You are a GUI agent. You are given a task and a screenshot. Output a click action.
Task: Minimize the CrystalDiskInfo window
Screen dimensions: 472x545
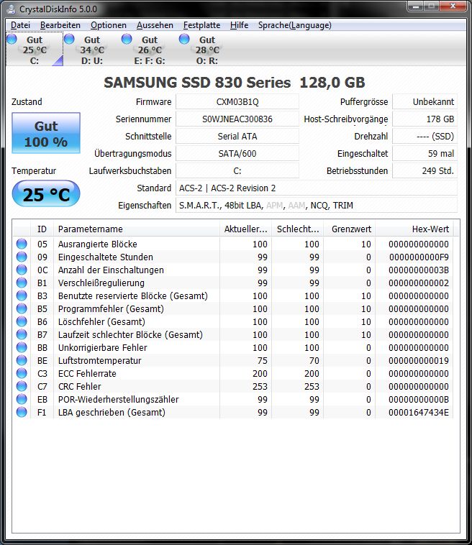415,6
